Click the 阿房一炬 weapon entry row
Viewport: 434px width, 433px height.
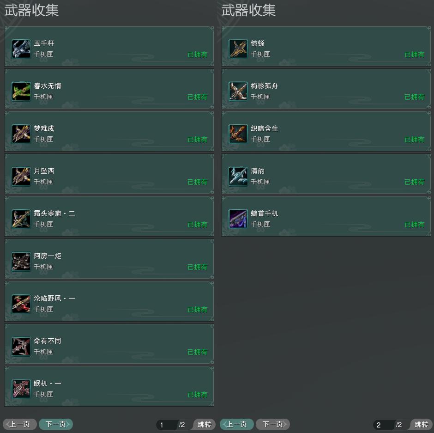109,259
